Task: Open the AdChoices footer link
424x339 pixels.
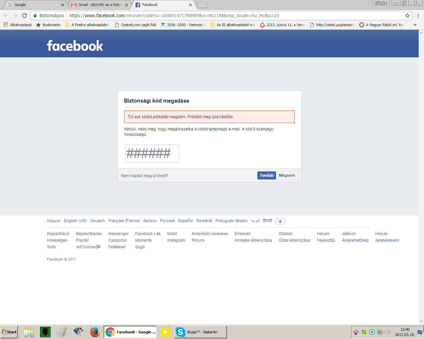Action: pos(88,247)
